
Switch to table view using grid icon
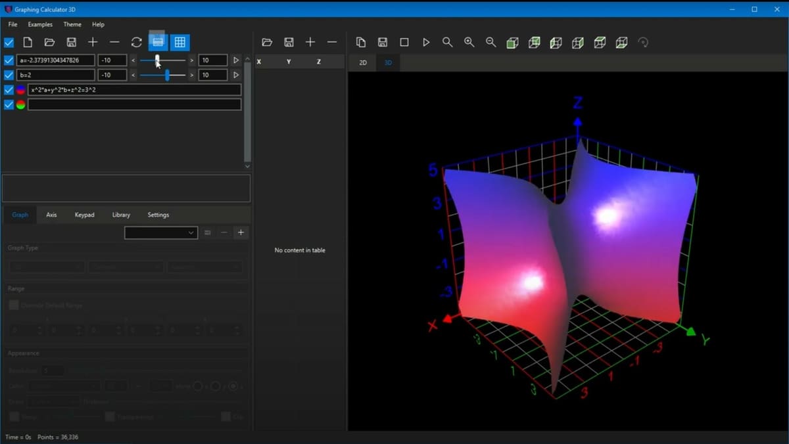[x=179, y=42]
